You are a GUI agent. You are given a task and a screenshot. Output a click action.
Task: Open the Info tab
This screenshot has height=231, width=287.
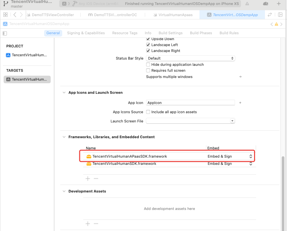[148, 33]
